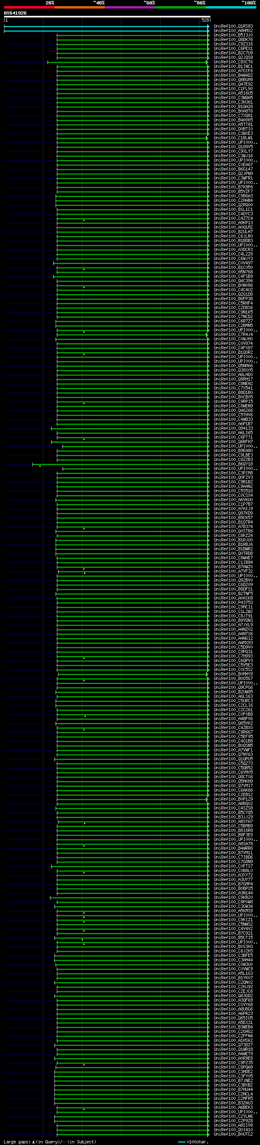
Task: Click hit UniRef100_B0A8T6
Action: click(x=233, y=110)
